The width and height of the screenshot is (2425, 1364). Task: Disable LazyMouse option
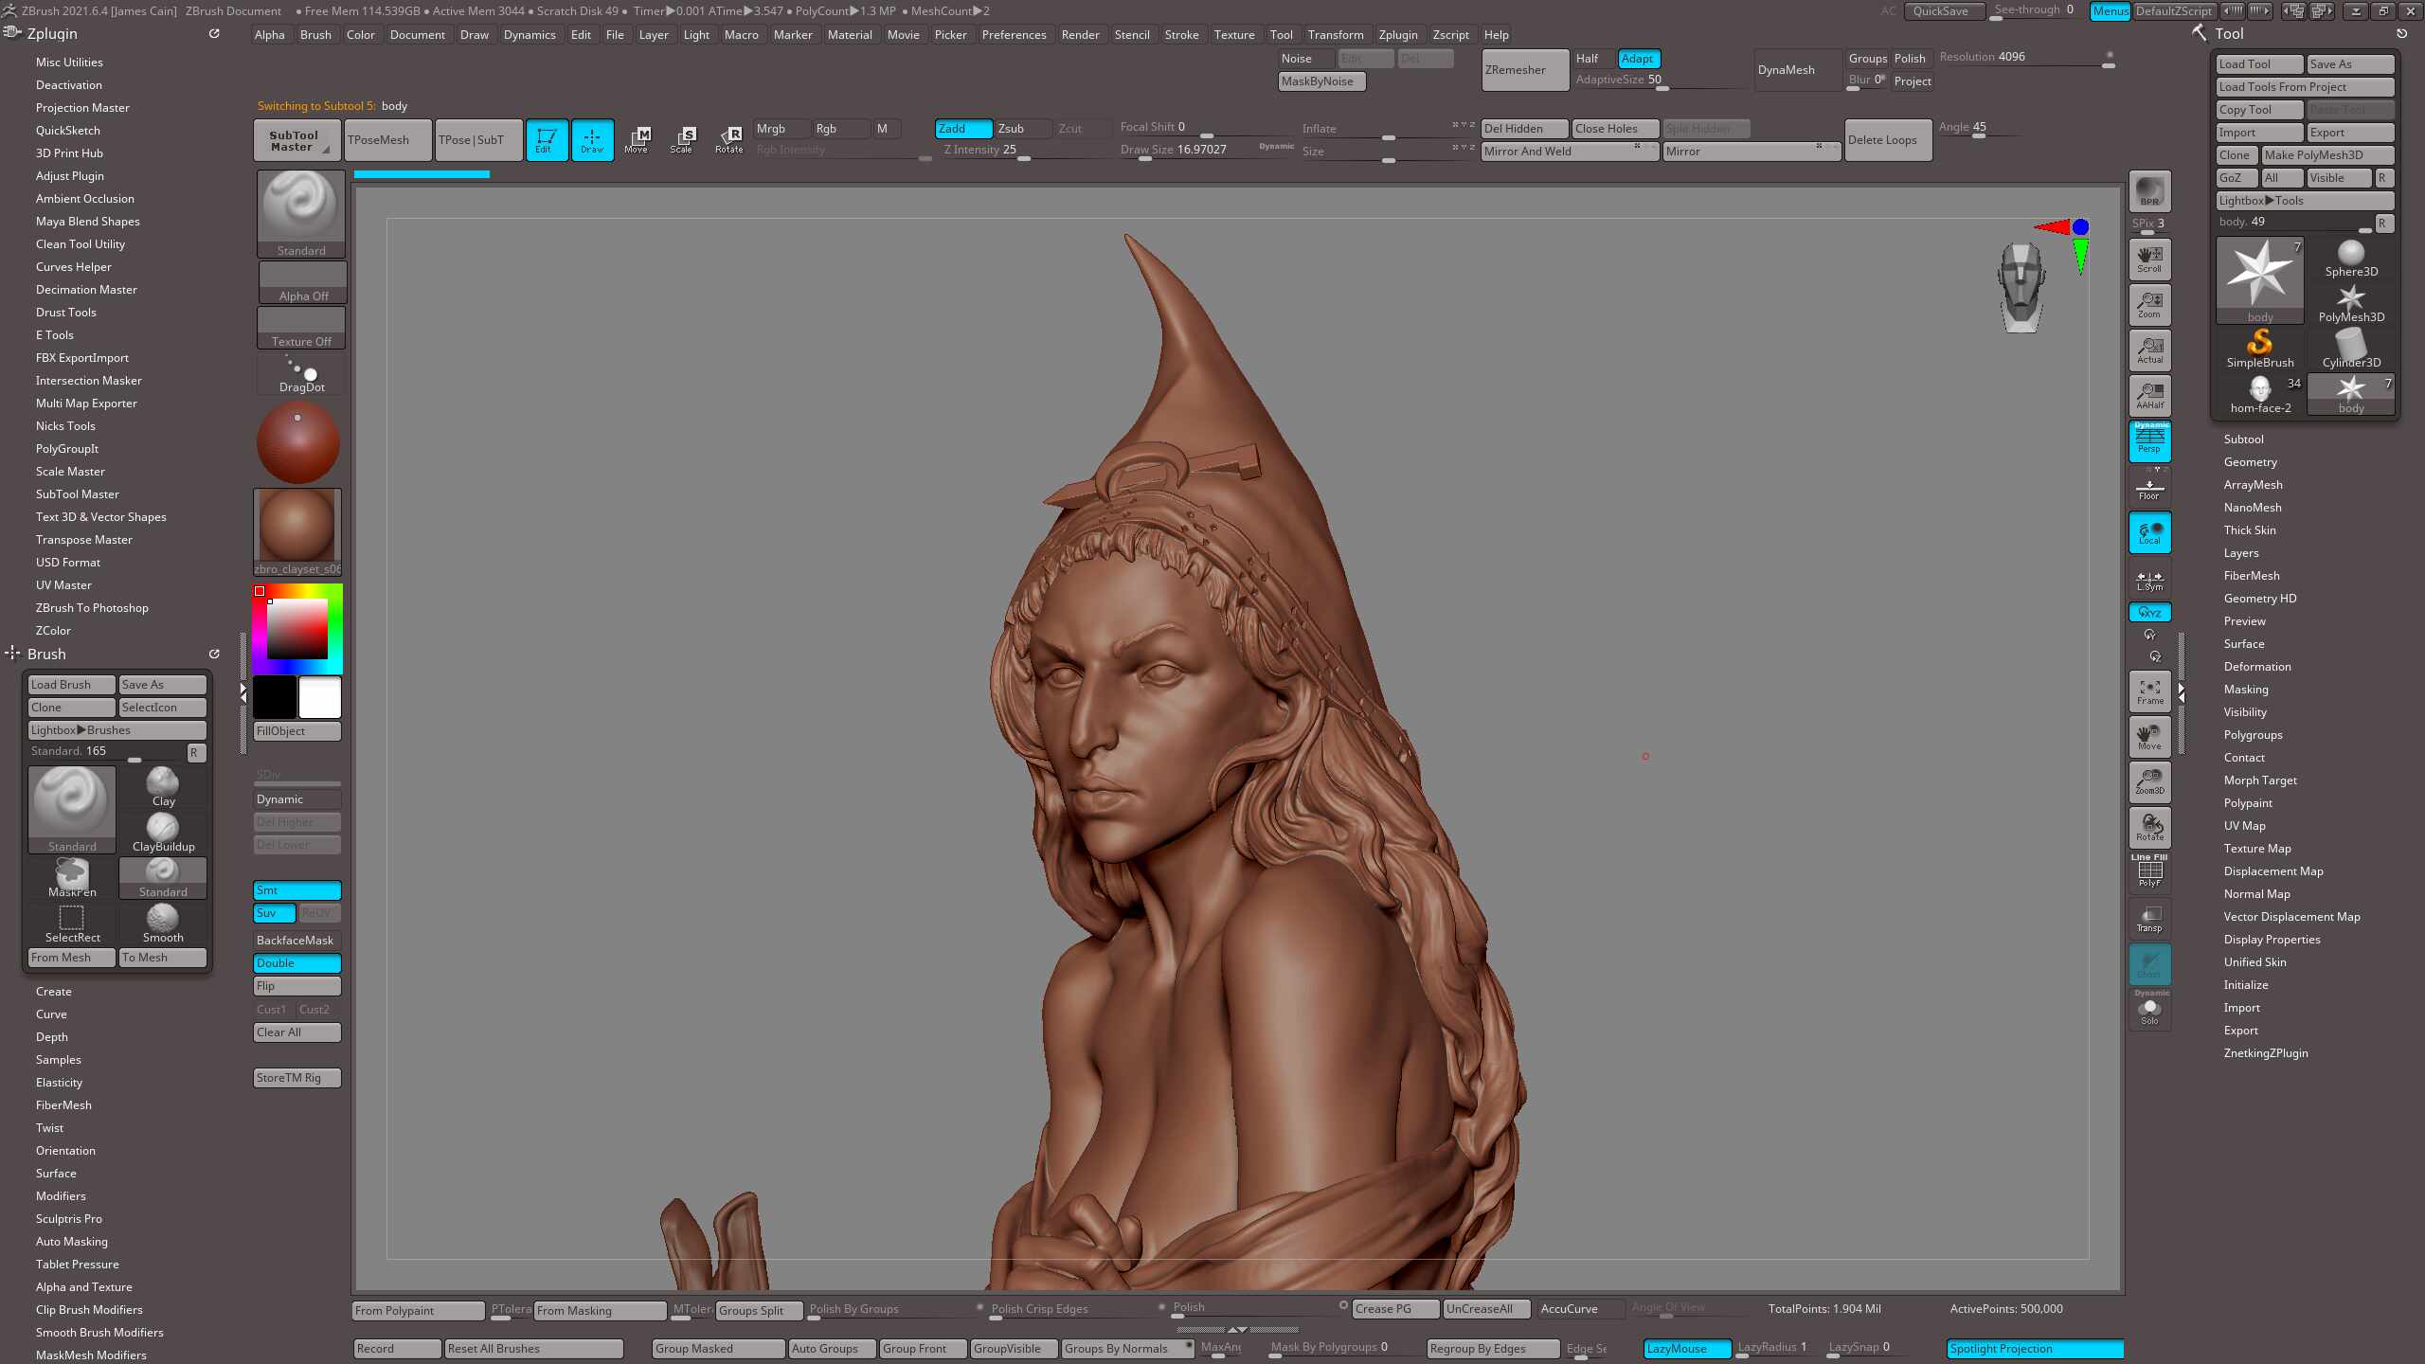pos(1686,1348)
